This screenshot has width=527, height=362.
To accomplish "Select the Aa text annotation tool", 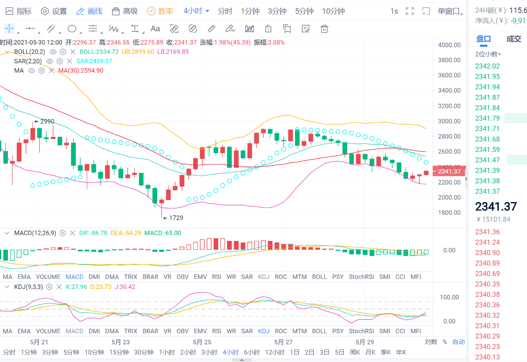I will point(155,28).
